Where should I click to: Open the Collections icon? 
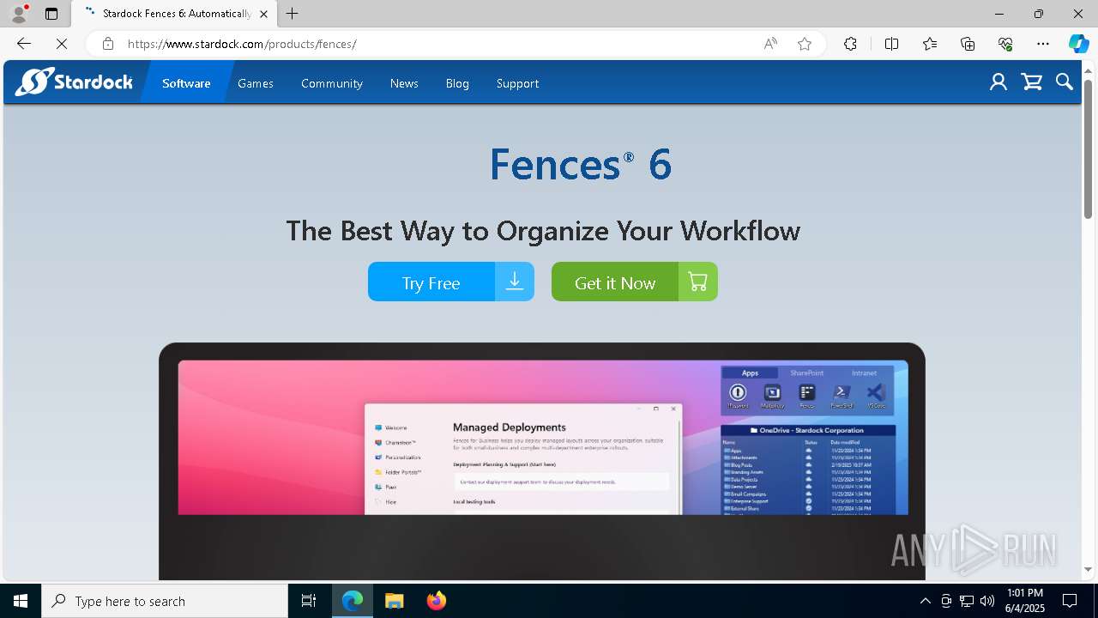pyautogui.click(x=968, y=44)
